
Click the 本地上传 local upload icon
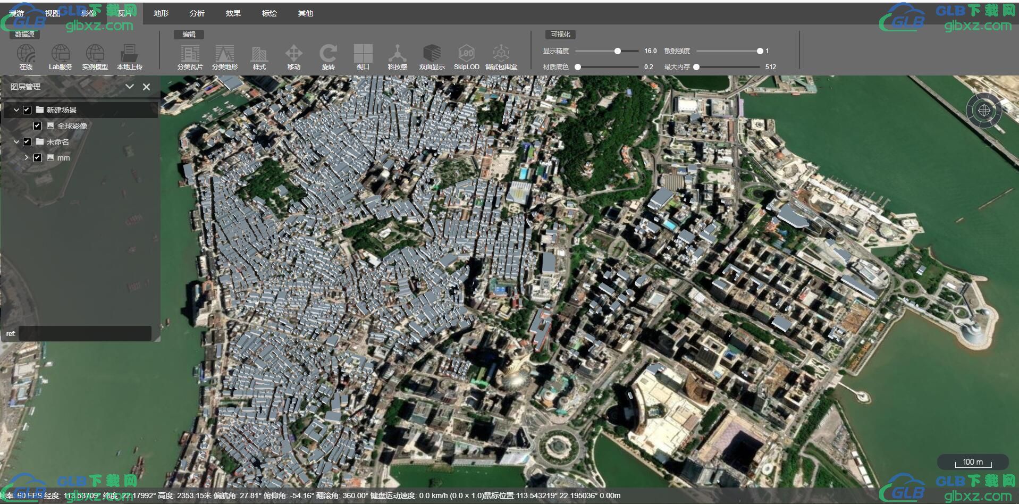coord(129,57)
